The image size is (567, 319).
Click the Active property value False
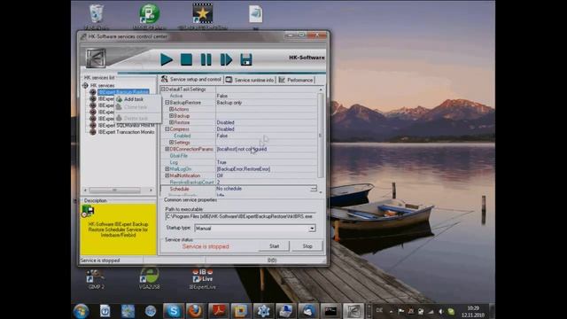[x=222, y=96]
